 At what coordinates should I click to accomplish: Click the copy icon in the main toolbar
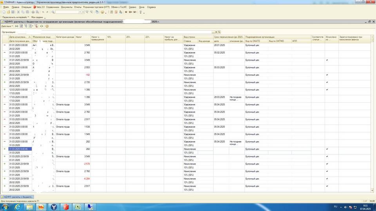pyautogui.click(x=23, y=12)
